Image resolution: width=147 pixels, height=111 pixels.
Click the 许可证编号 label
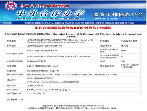[13, 90]
